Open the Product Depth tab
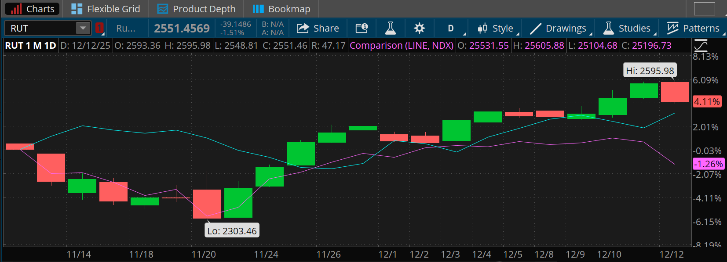This screenshot has height=262, width=727. click(196, 9)
